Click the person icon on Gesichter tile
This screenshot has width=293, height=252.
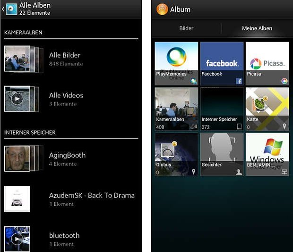click(239, 172)
